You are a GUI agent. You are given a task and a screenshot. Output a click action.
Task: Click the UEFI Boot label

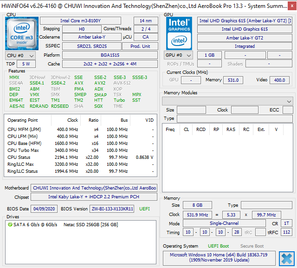[218, 246]
